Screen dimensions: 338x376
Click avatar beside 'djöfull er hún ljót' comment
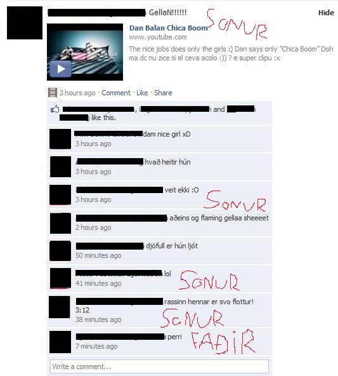point(60,251)
